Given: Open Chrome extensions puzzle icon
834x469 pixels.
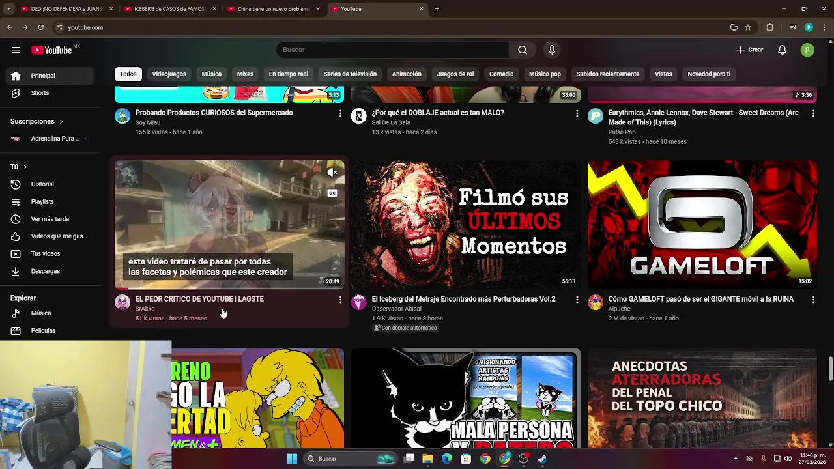Looking at the screenshot, I should click(x=769, y=27).
